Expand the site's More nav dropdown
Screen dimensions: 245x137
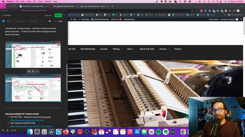click(131, 49)
